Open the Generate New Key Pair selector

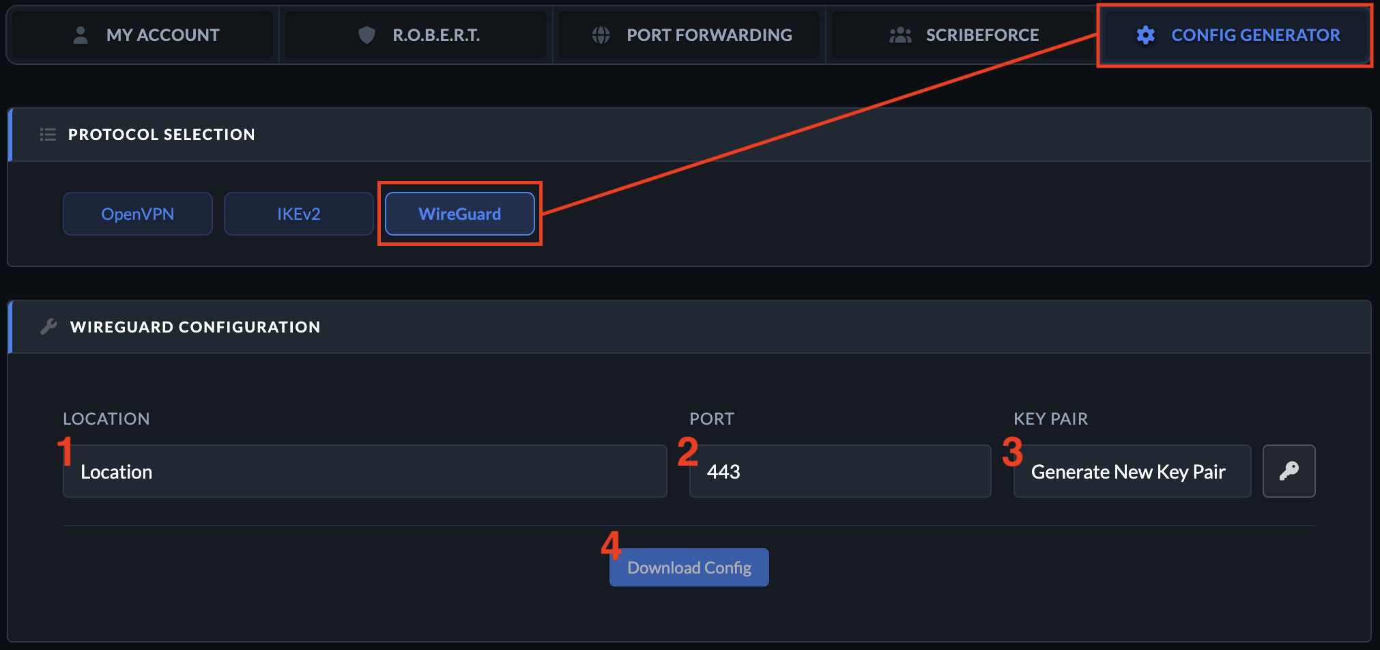[1131, 471]
